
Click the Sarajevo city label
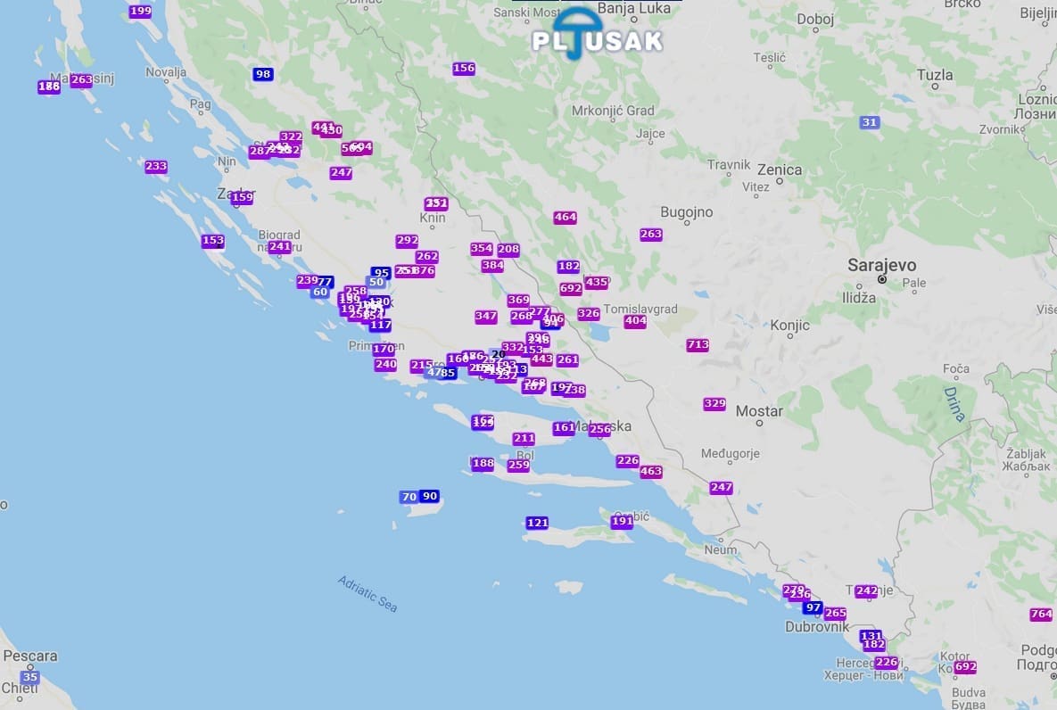881,266
